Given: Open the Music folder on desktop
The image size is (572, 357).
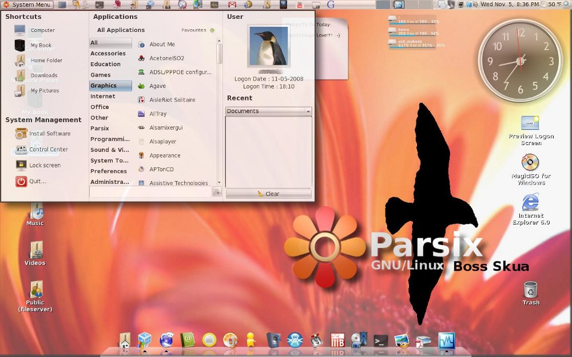Looking at the screenshot, I should click(x=35, y=215).
